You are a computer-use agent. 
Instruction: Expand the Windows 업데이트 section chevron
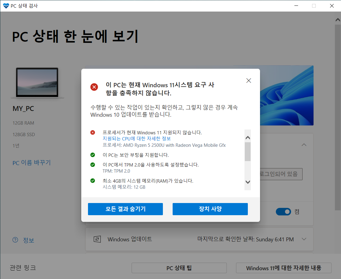click(304, 239)
